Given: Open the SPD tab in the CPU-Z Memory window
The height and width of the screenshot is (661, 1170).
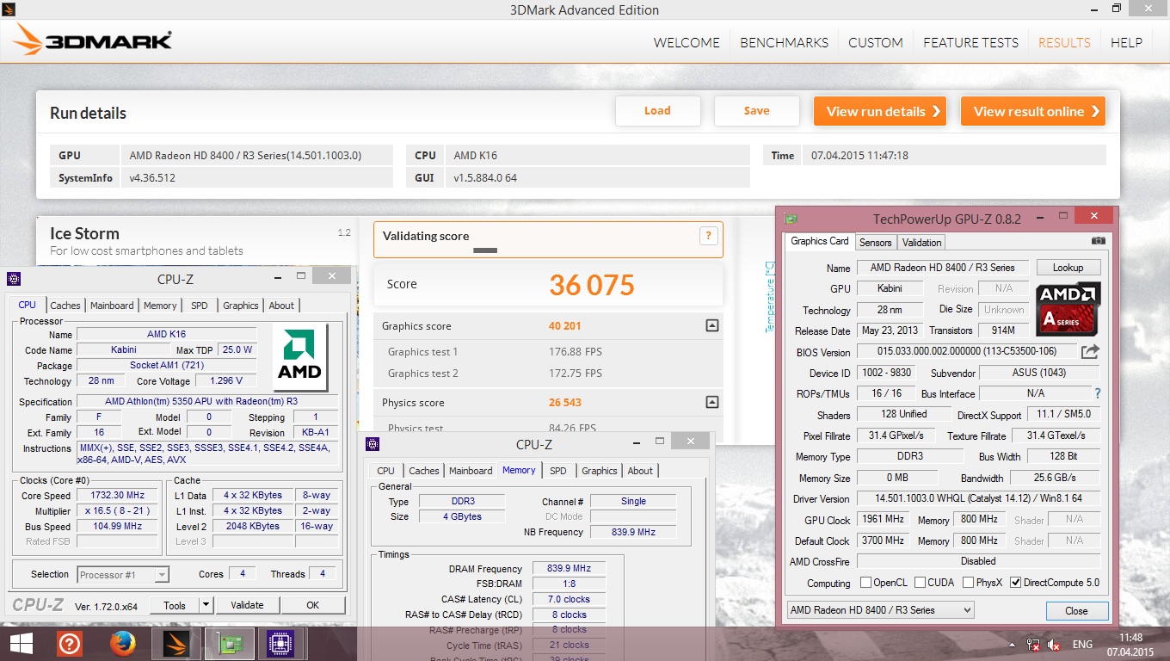Looking at the screenshot, I should click(x=558, y=471).
